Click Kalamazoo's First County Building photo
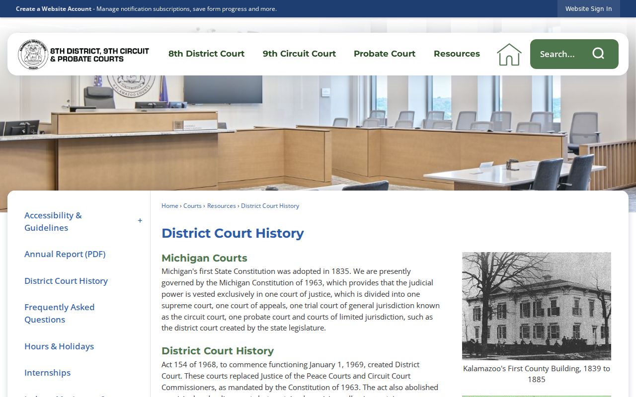The width and height of the screenshot is (636, 397). (x=537, y=306)
